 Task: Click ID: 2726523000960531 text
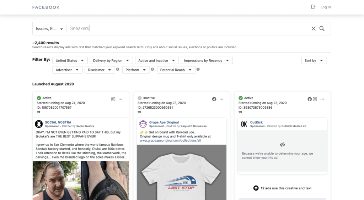click(155, 108)
